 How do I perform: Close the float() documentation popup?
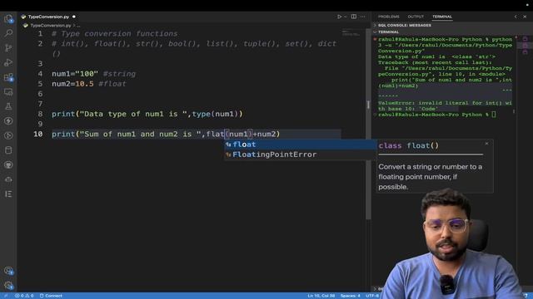tap(486, 144)
